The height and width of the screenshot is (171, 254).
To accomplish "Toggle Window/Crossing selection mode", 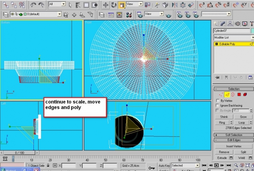I will pos(94,5).
